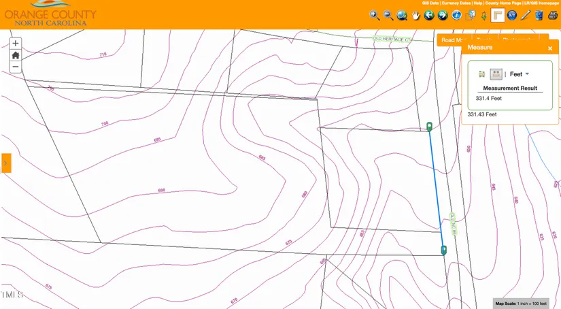The image size is (561, 309).
Task: Activate the Pan hand tool
Action: pos(415,15)
